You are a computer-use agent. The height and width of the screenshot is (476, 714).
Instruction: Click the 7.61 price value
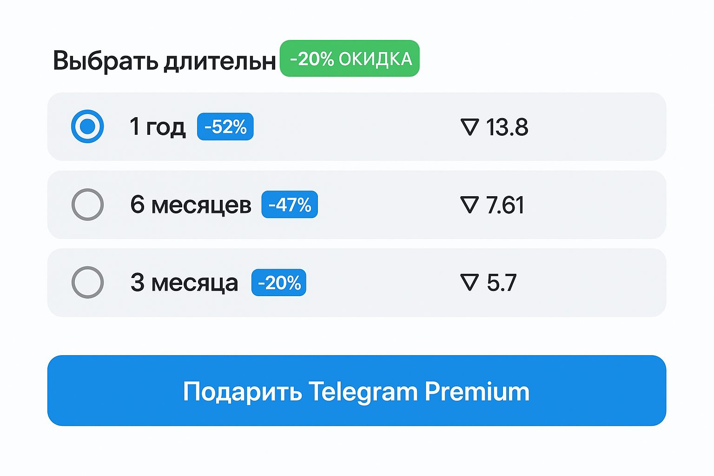(x=505, y=205)
